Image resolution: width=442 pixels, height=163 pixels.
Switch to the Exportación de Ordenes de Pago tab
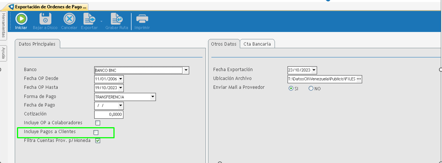coord(48,6)
